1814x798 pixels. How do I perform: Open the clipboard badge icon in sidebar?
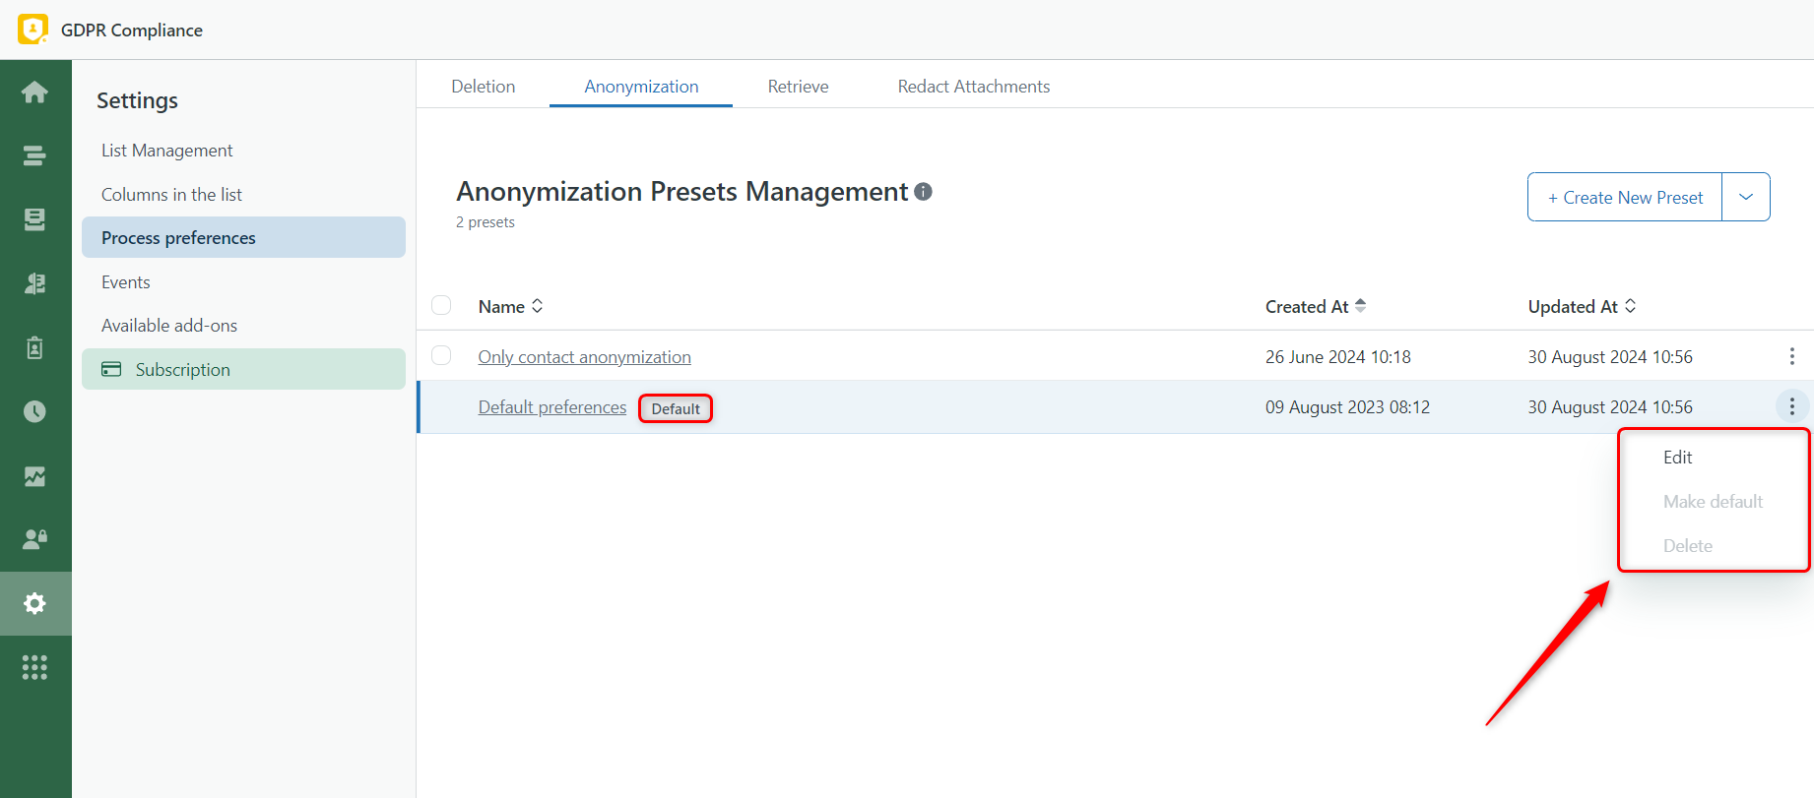point(34,347)
